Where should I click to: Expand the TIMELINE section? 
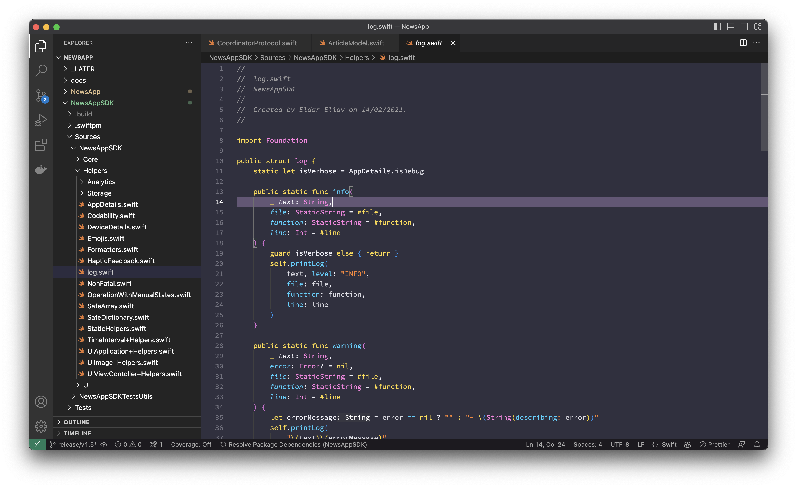(127, 433)
